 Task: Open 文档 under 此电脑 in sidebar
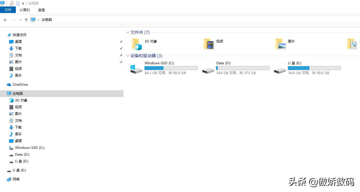pos(18,121)
